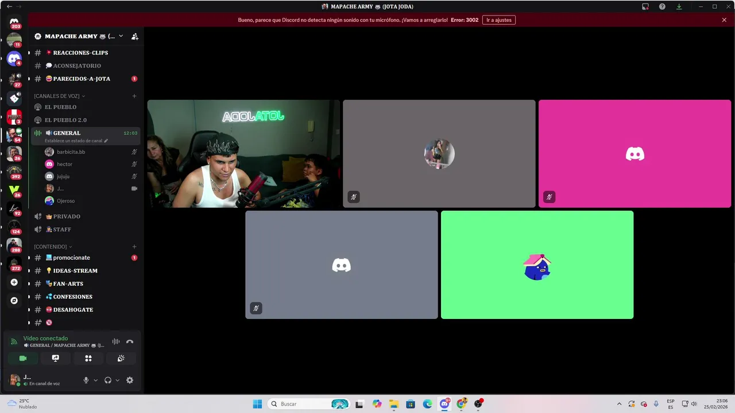Open the ACONSEJATORIO channel

click(x=77, y=66)
